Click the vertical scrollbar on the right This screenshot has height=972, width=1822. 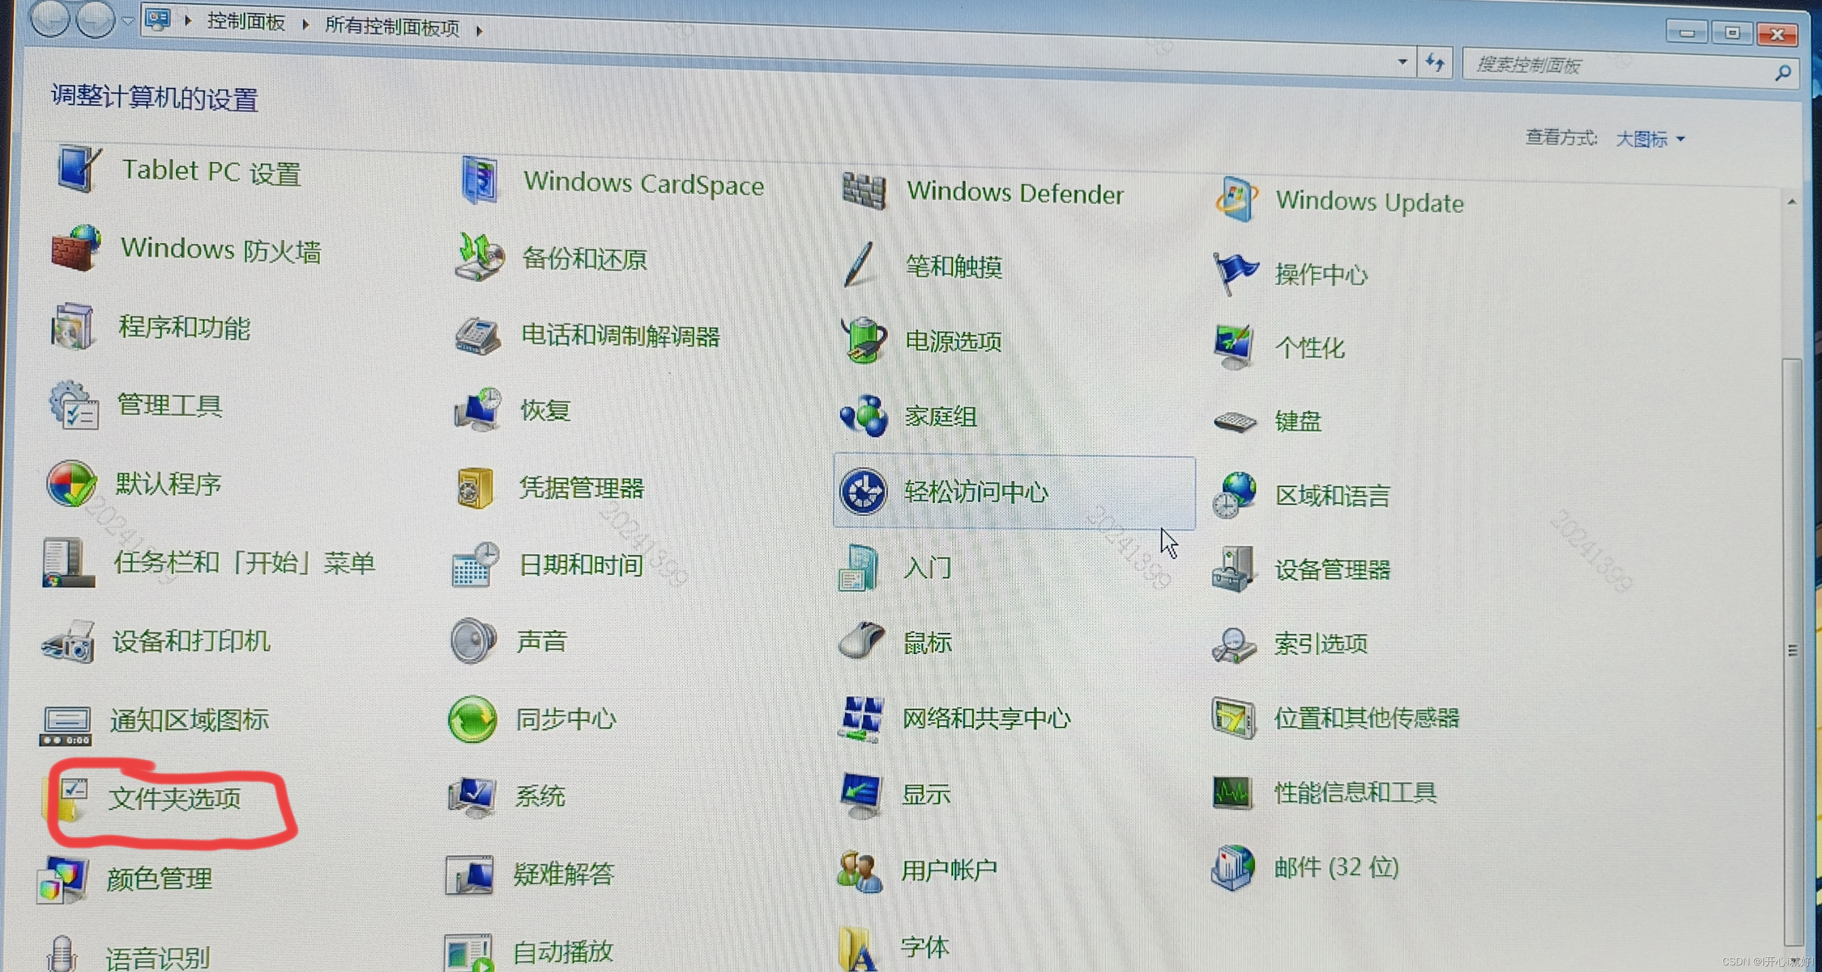1795,649
